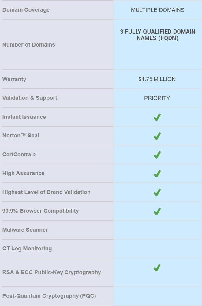This screenshot has width=202, height=306.
Task: Click the 3 Fully Qualified Domain Names text
Action: (158, 35)
